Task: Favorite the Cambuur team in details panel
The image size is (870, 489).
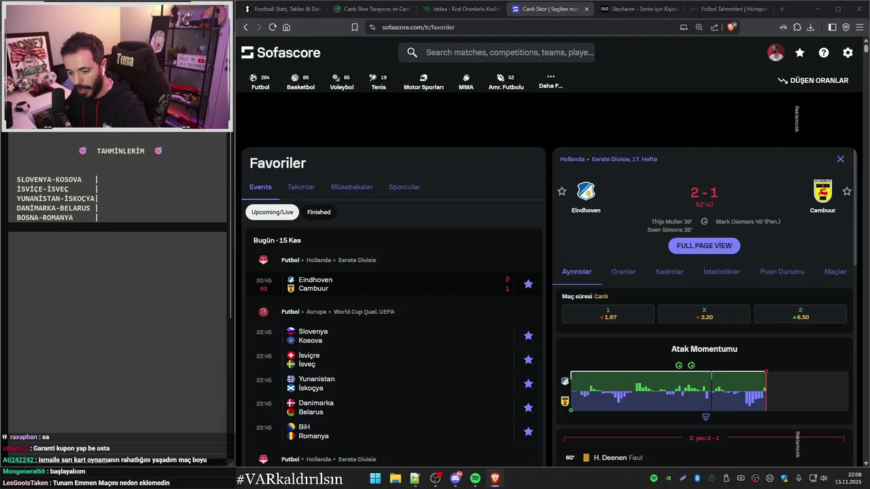Action: tap(847, 192)
